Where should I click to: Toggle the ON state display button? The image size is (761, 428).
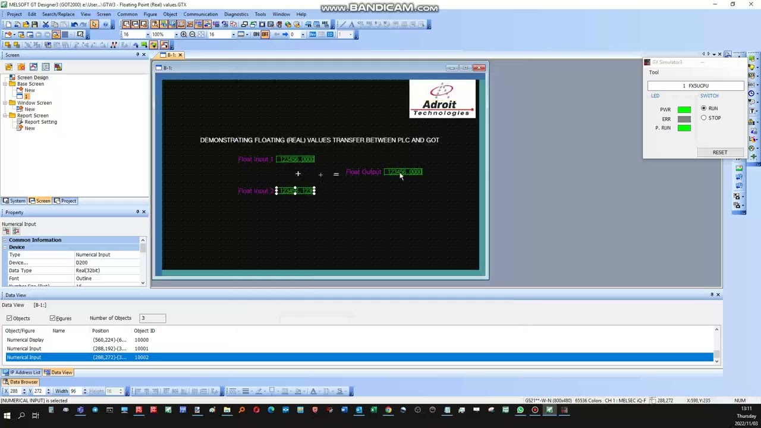256,34
